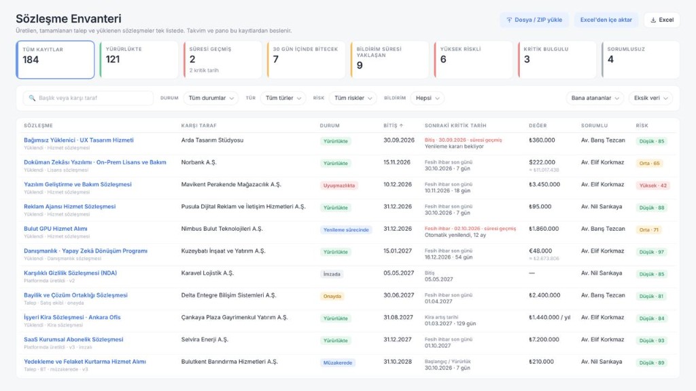This screenshot has height=391, width=696.
Task: Open the Bulut GPU Hizmet Alımı contract
Action: (x=56, y=229)
